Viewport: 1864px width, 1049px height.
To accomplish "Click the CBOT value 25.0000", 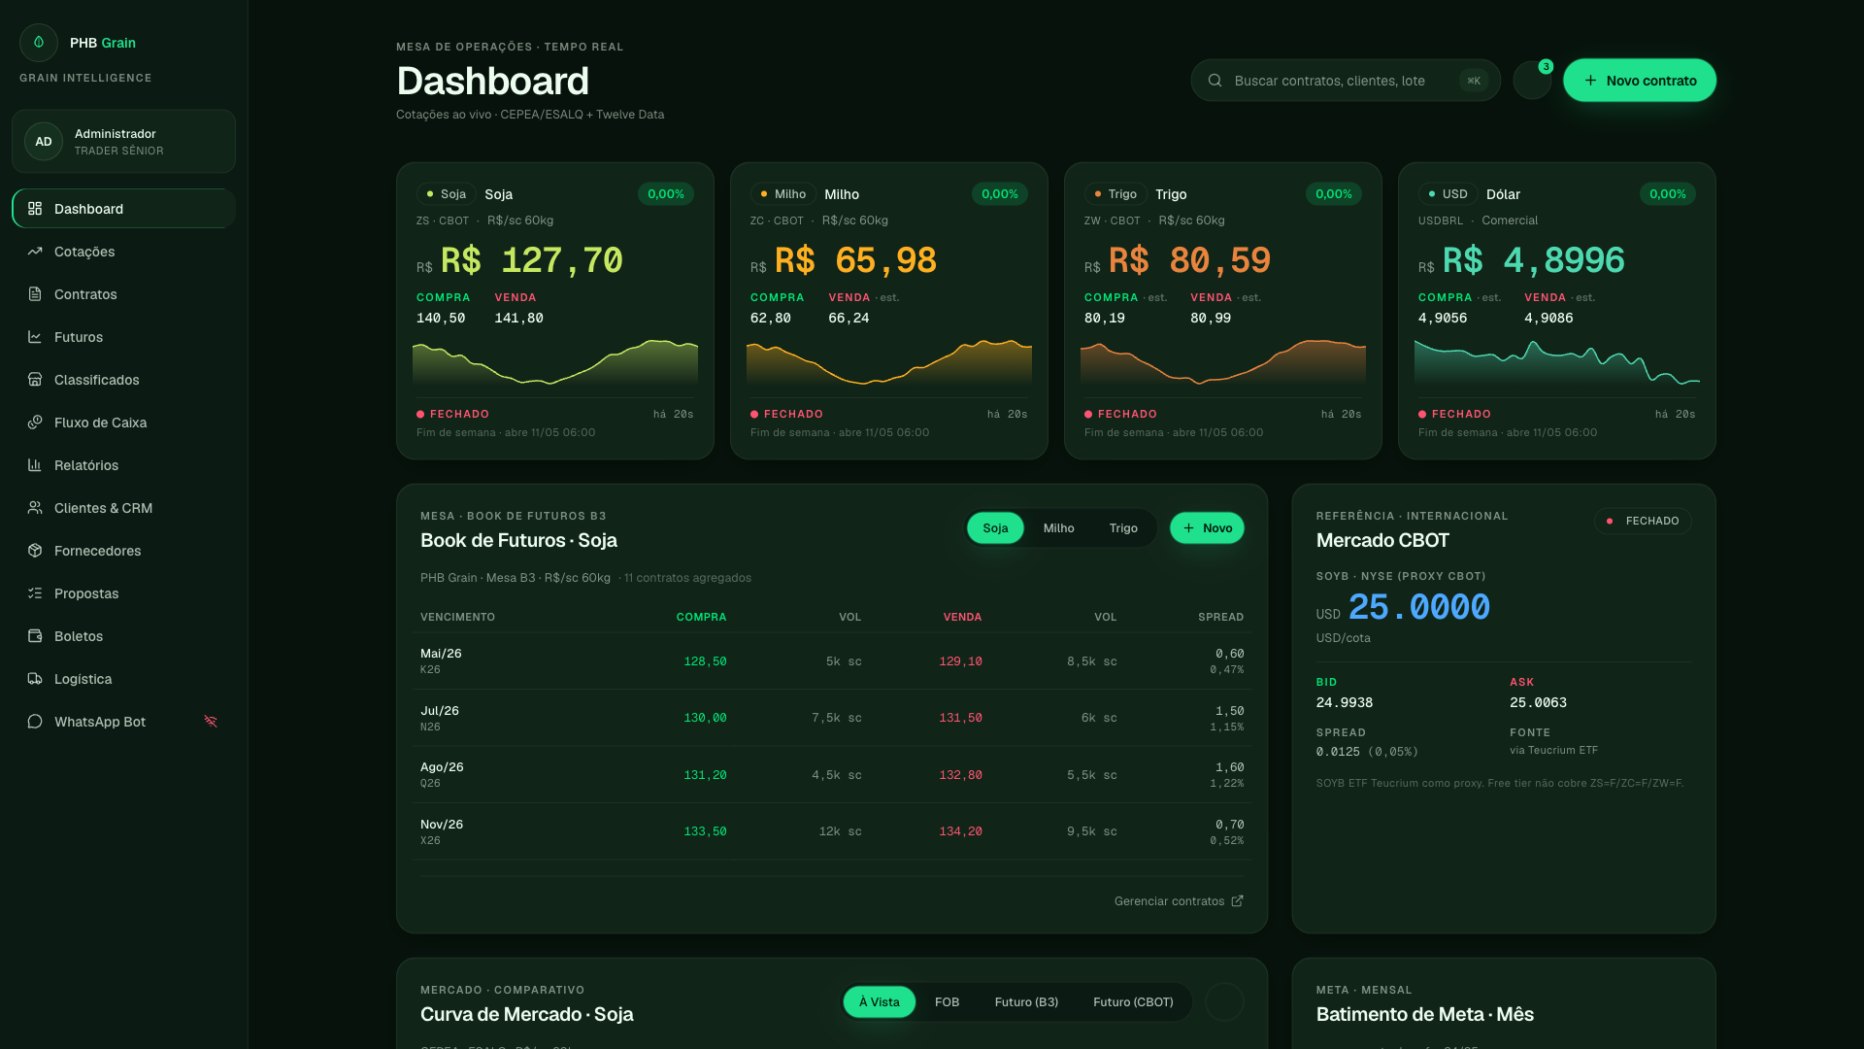I will click(x=1418, y=608).
